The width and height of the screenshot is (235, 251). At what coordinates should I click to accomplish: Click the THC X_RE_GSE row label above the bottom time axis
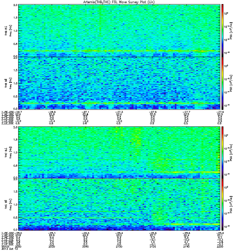[8, 233]
